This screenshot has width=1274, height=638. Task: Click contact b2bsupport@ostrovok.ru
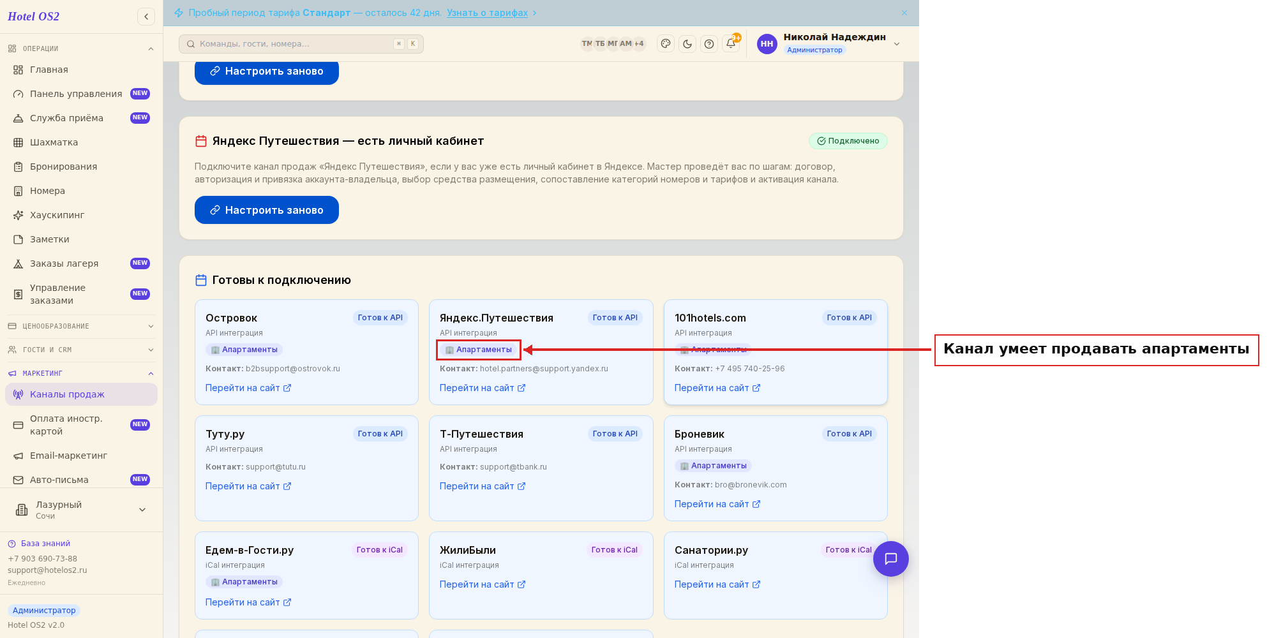point(293,369)
